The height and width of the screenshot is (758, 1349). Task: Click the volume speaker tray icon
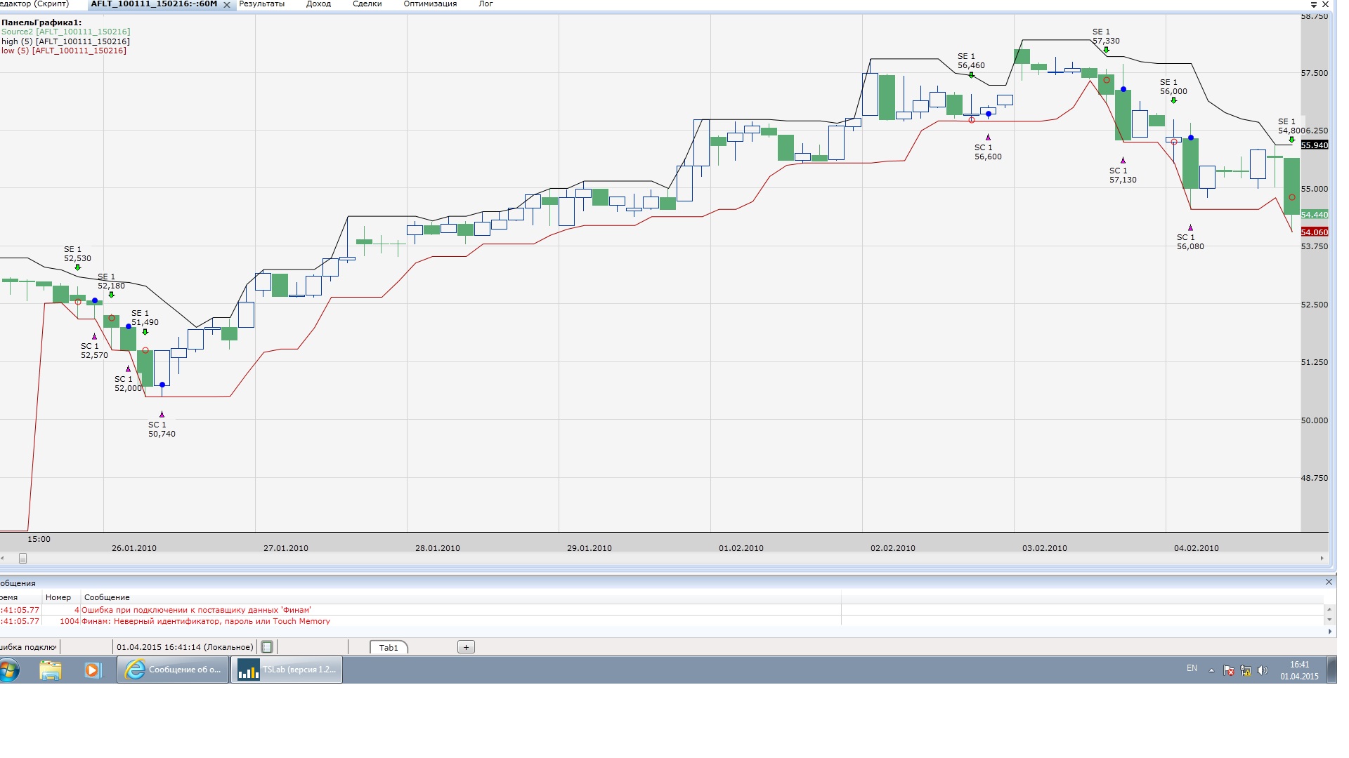1263,670
